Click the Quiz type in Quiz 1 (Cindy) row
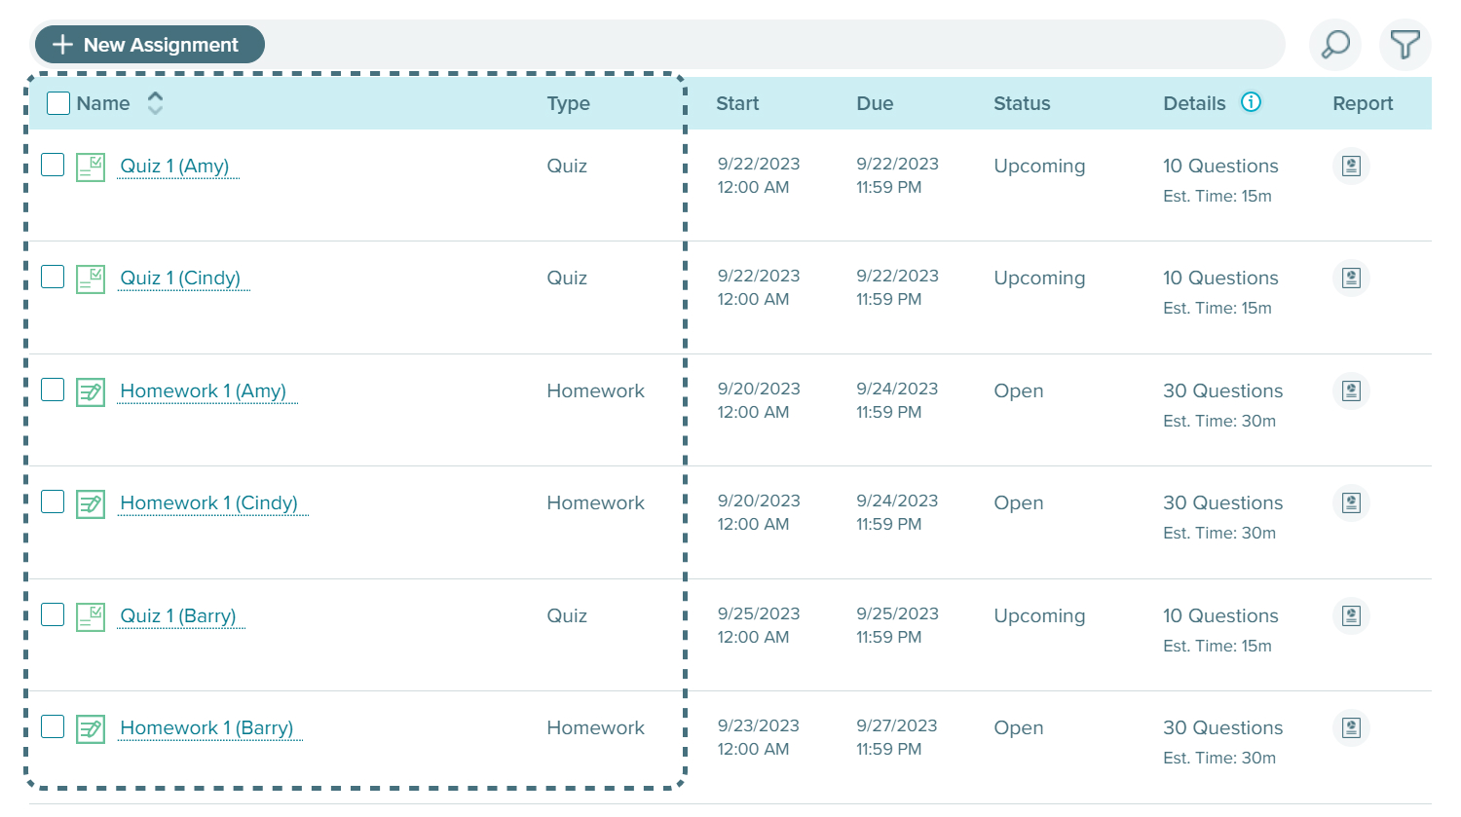Viewport: 1461px width, 817px height. point(567,279)
